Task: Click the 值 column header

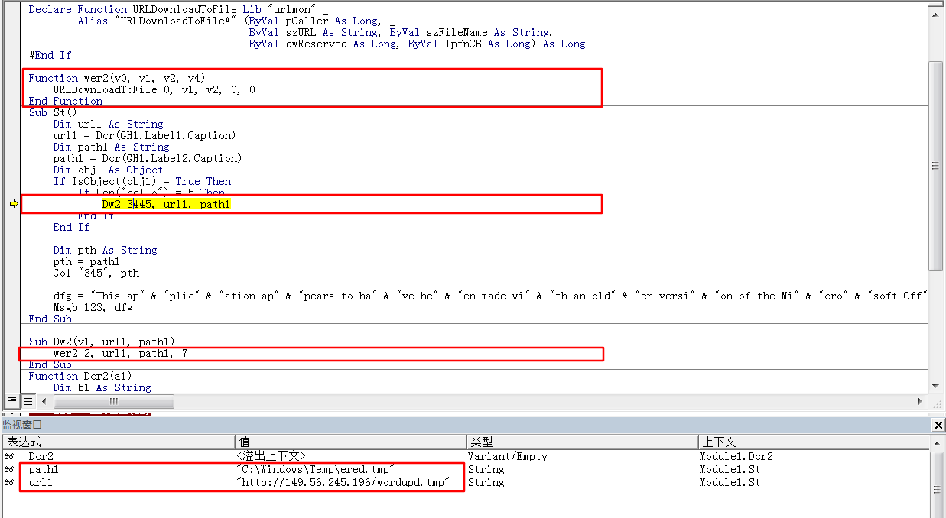Action: [350, 442]
